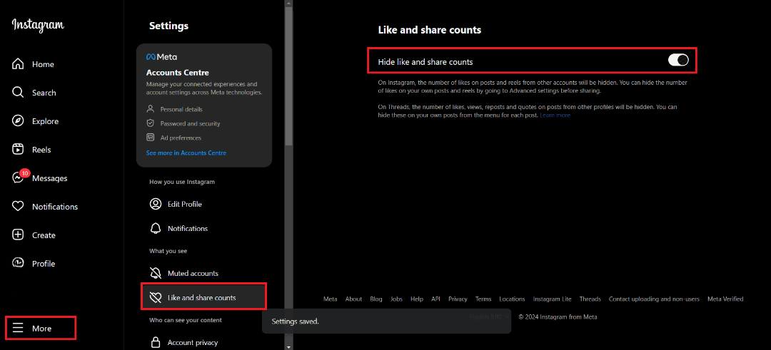
Task: Open Notifications from the left sidebar
Action: point(54,207)
